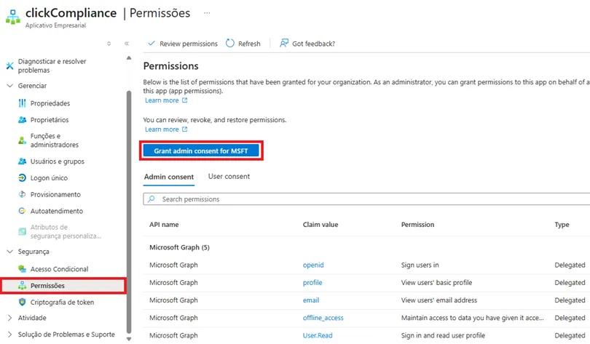Click the Type column header

[x=562, y=225]
